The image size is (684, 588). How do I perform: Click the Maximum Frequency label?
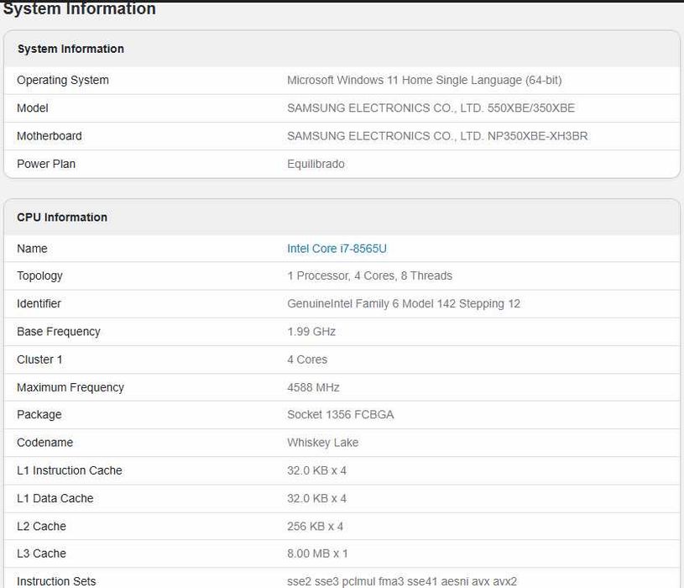pyautogui.click(x=70, y=387)
